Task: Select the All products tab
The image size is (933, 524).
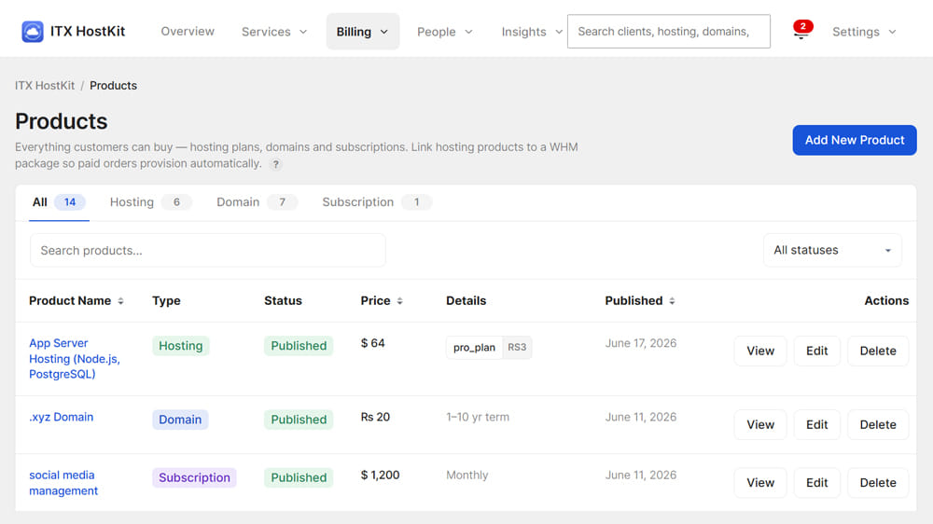Action: coord(59,202)
